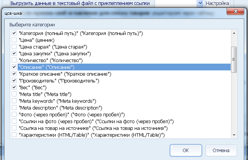Open the dropdown arrow beside Настройка
248x160 pixels.
pyautogui.click(x=200, y=3)
